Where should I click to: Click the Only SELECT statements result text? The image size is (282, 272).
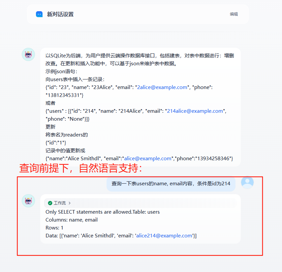click(103, 212)
